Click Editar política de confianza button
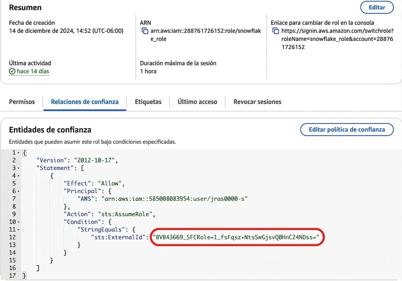This screenshot has height=281, width=402. click(347, 129)
